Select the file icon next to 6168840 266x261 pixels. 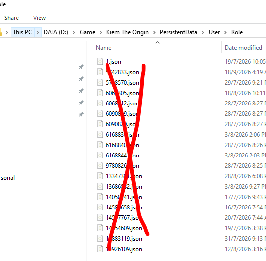point(100,145)
